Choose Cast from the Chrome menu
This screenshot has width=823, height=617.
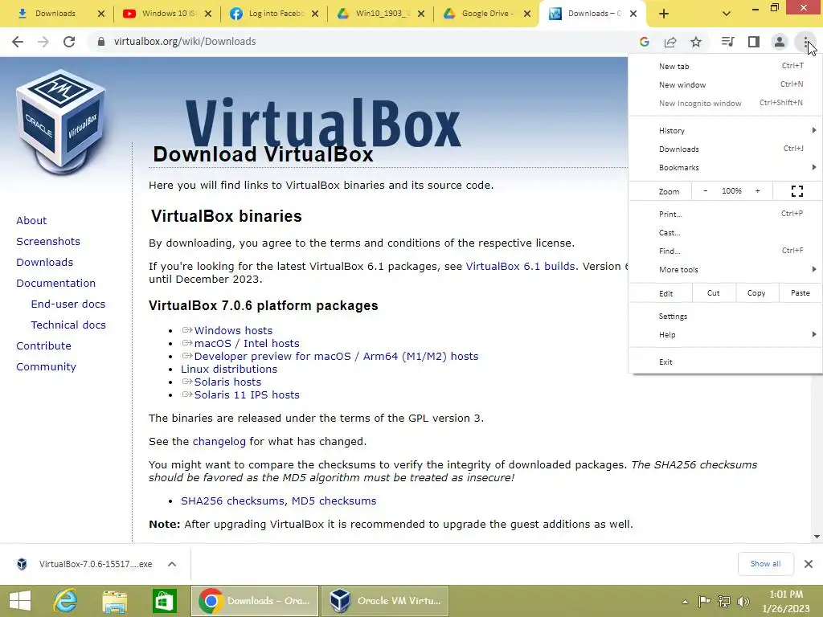726,232
